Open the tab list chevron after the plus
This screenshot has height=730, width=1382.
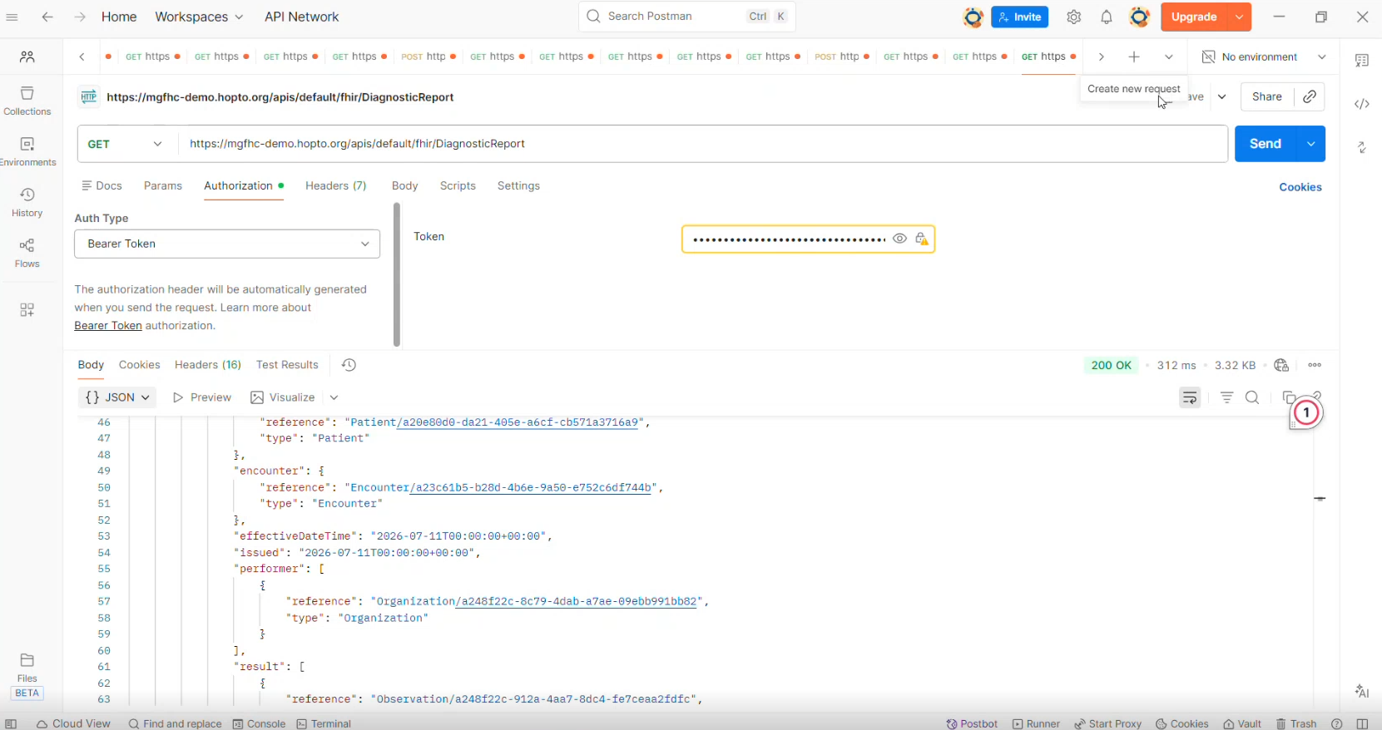click(x=1169, y=57)
